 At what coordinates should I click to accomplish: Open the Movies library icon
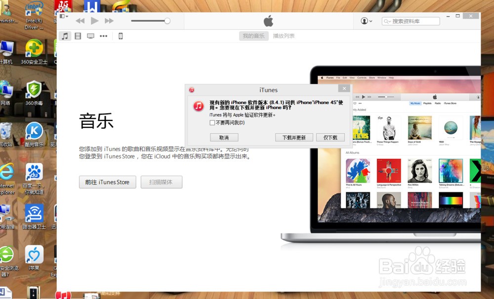(x=78, y=36)
